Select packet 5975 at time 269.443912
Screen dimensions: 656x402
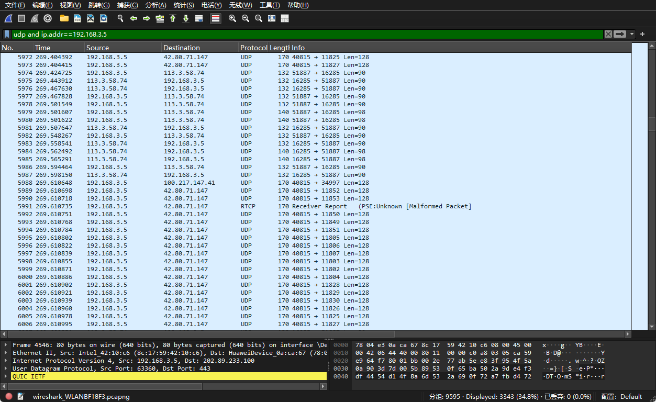(x=316, y=81)
